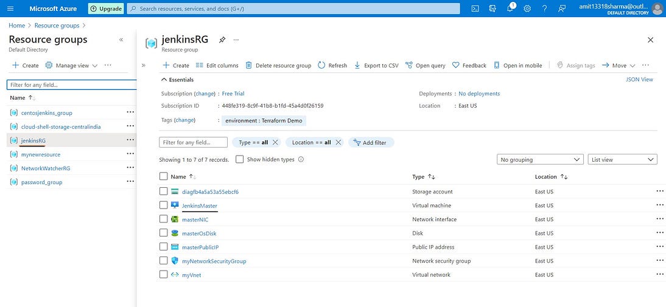The image size is (666, 307).
Task: Click the Upgrade button
Action: click(x=106, y=9)
